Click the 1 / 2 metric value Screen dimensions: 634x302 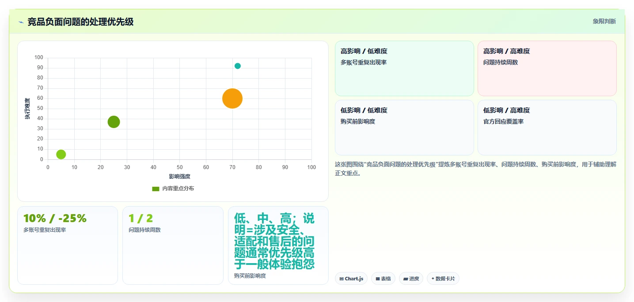click(140, 219)
